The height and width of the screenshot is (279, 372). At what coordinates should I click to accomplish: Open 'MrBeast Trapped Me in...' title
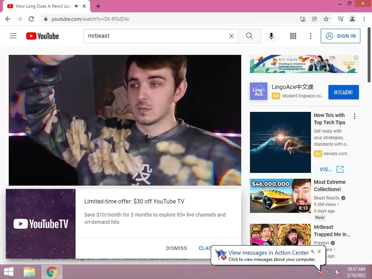[x=332, y=231]
